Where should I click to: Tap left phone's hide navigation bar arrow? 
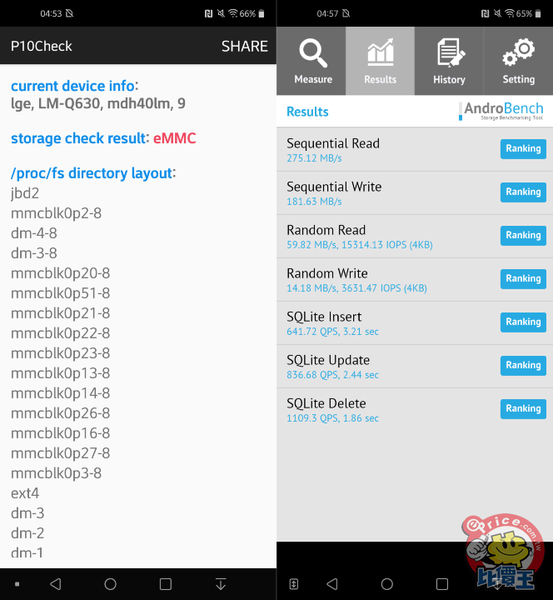point(221,584)
